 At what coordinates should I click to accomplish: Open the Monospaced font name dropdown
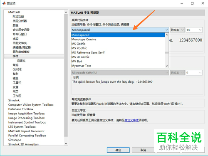coord(120,30)
